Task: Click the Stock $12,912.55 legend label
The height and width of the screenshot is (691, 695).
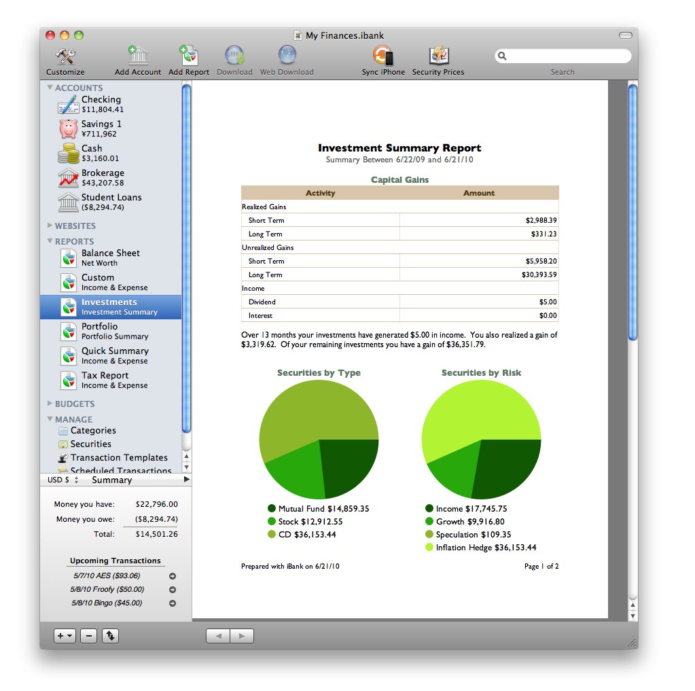Action: pyautogui.click(x=310, y=522)
